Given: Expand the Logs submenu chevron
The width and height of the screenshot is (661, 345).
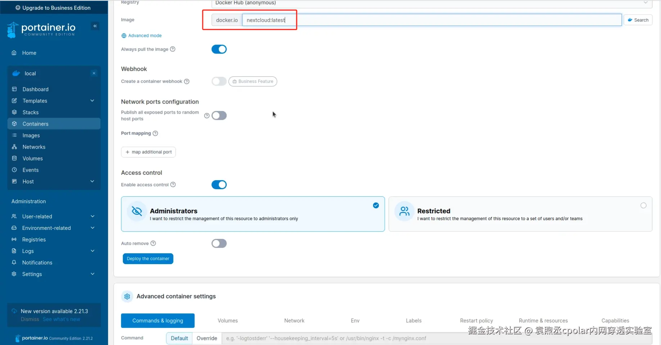Looking at the screenshot, I should pos(93,251).
